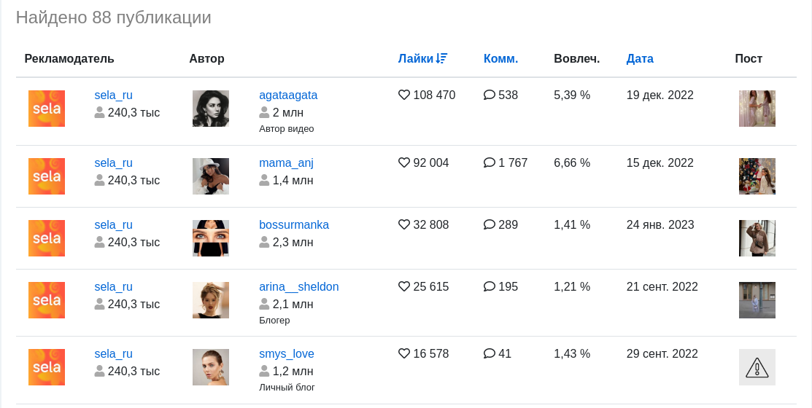
Task: Open post thumbnail dated 15 дек. 2022
Action: coord(757,176)
